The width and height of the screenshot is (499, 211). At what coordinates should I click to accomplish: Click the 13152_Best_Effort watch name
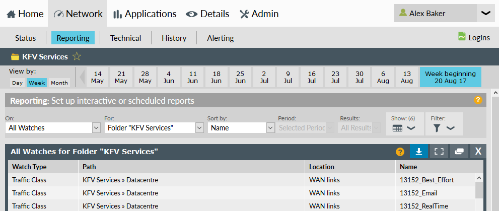(x=427, y=180)
